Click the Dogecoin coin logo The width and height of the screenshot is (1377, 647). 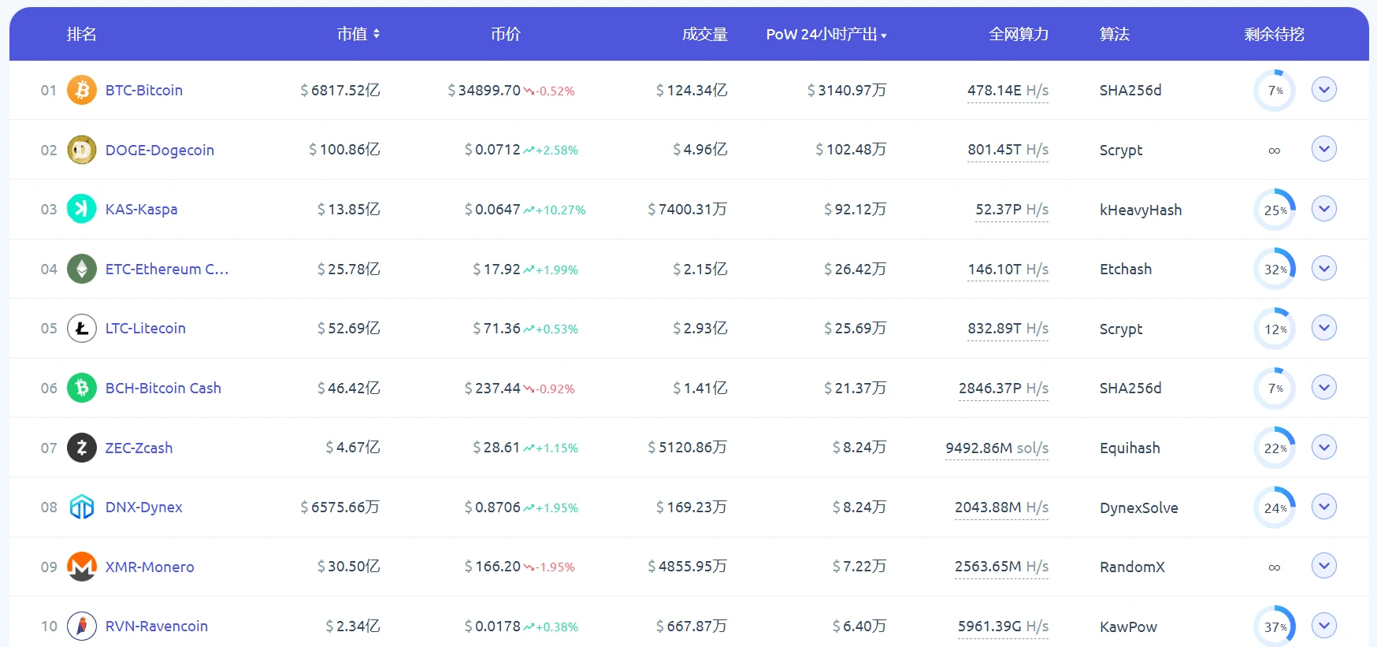[82, 150]
